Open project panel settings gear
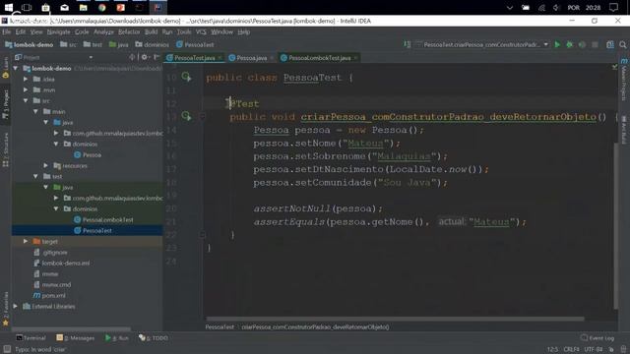This screenshot has height=354, width=630. [145, 57]
